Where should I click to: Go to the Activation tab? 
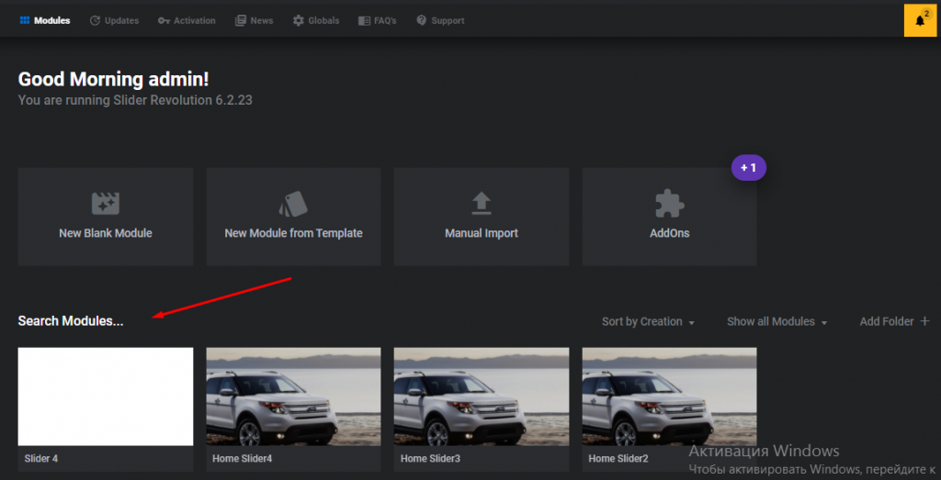187,20
